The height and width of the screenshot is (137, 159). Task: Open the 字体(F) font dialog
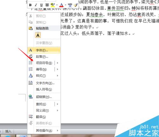click(x=44, y=50)
